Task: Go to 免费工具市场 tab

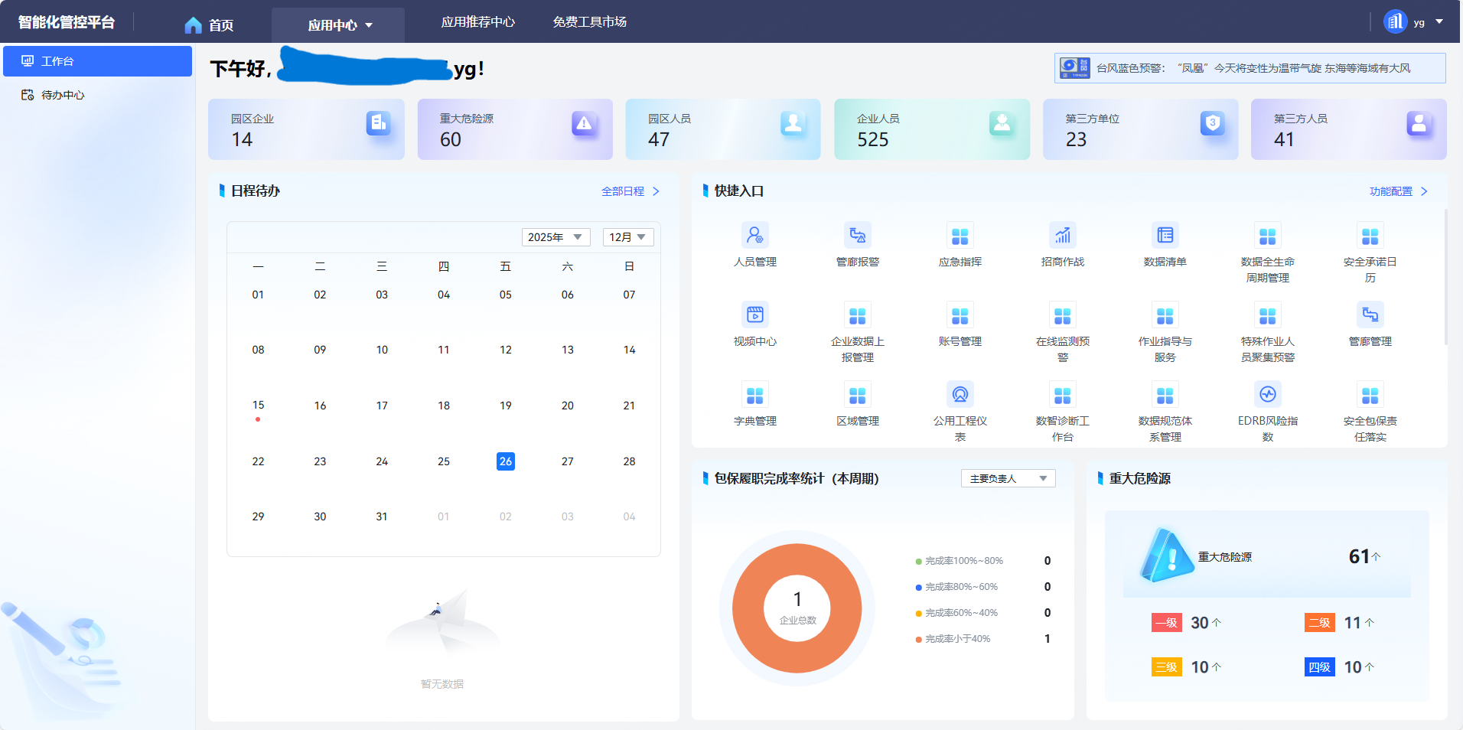Action: tap(590, 22)
